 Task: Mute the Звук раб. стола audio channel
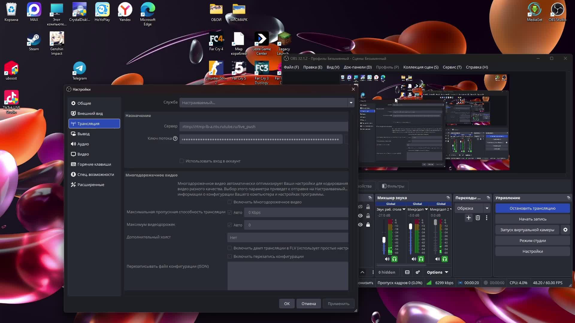tap(387, 259)
